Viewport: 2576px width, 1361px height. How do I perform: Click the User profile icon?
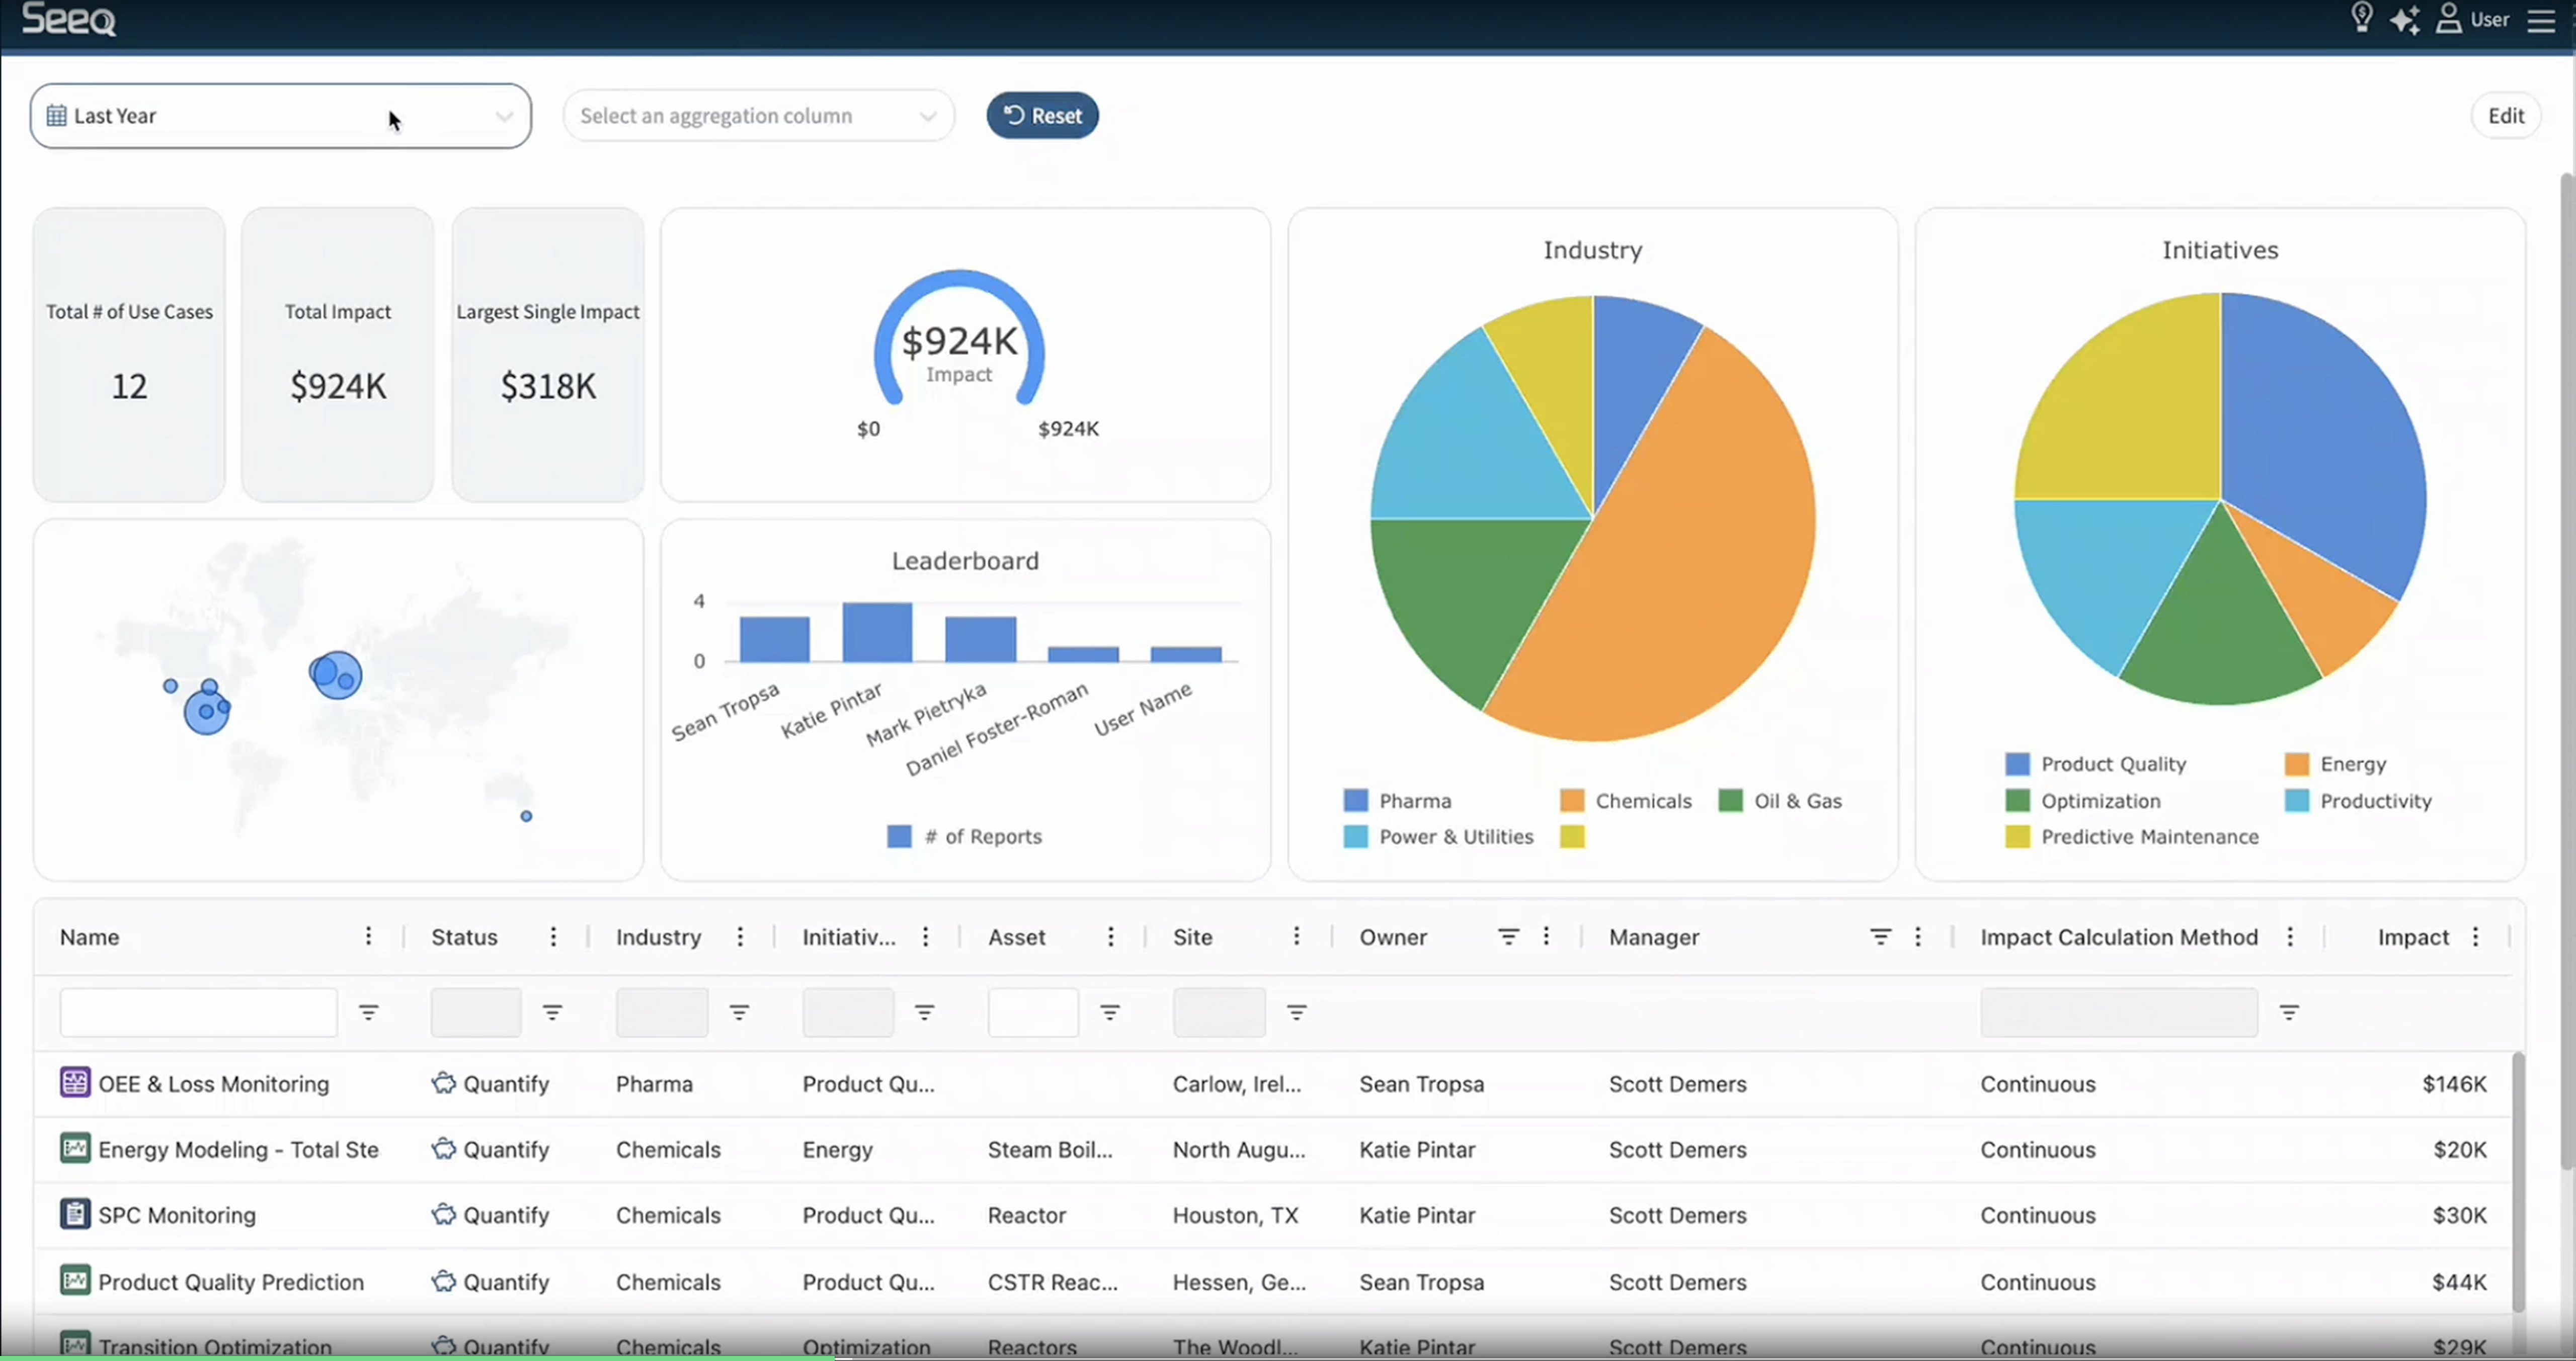point(2448,19)
